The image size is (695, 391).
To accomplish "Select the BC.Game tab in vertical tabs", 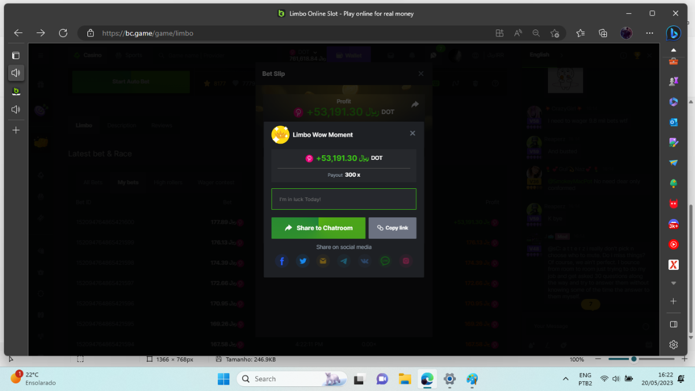I will click(16, 91).
